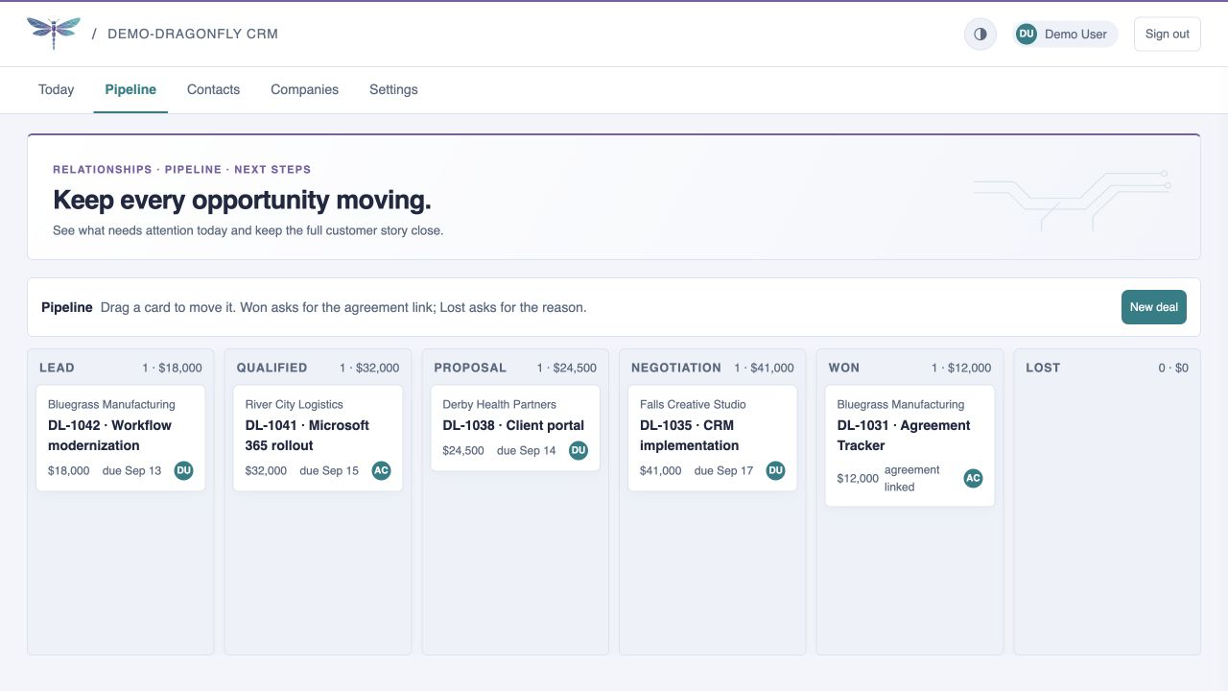Click the $41,000 amount on DL-1035 card
The height and width of the screenshot is (691, 1228).
661,470
